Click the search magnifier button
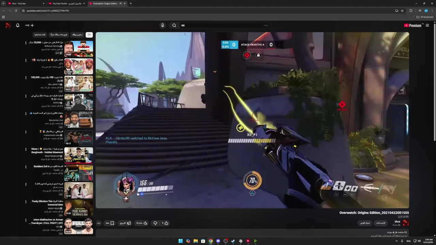The height and width of the screenshot is (245, 436). (x=174, y=25)
